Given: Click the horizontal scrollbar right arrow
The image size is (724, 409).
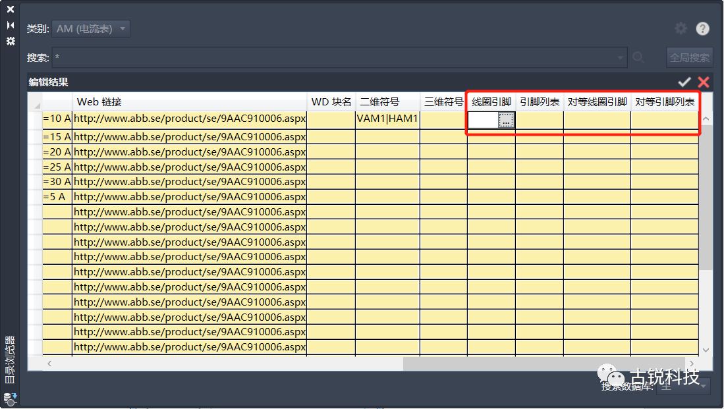Looking at the screenshot, I should pos(691,364).
